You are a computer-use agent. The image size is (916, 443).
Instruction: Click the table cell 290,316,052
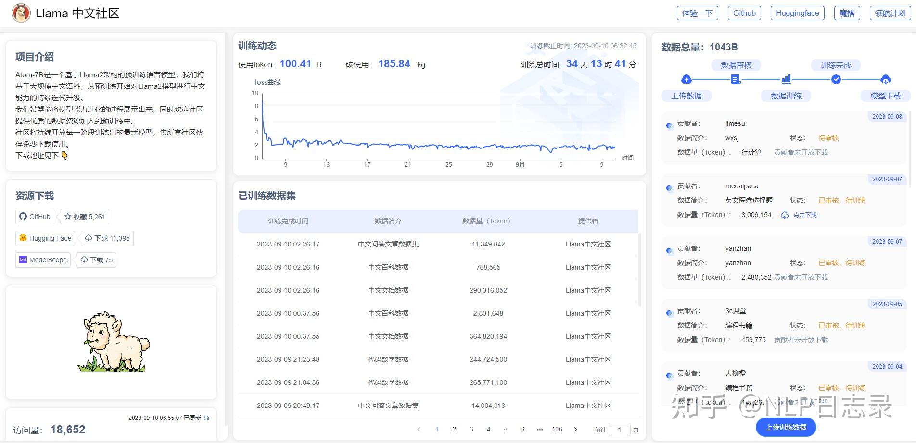[x=488, y=290]
